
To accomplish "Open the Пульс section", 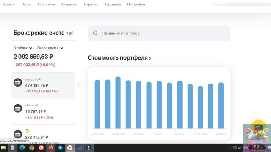I will coord(26,5).
